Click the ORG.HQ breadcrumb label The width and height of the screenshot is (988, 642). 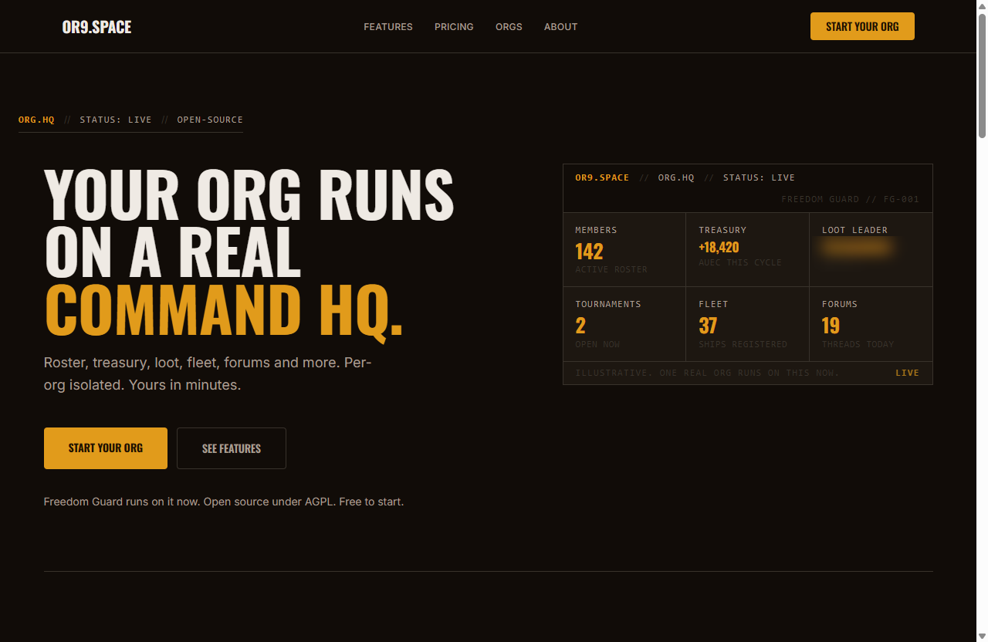click(36, 120)
